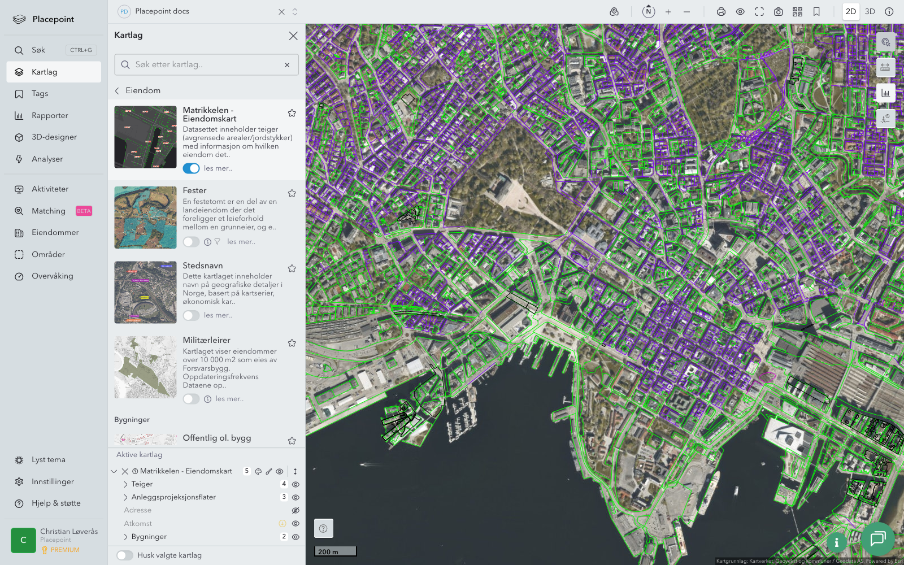Click the camera screenshot icon
This screenshot has height=565, width=904.
[x=778, y=12]
